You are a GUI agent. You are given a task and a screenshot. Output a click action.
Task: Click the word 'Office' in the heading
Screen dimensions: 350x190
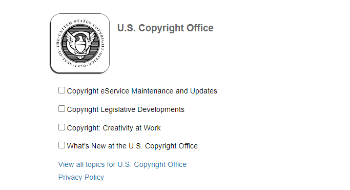click(x=200, y=28)
